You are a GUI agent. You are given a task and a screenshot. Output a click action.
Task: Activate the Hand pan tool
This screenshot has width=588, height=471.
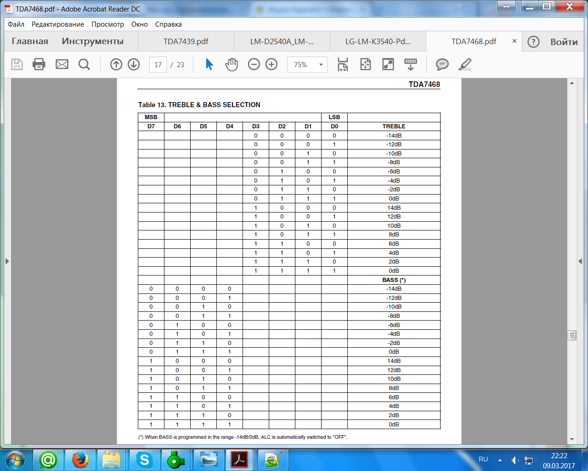click(232, 64)
